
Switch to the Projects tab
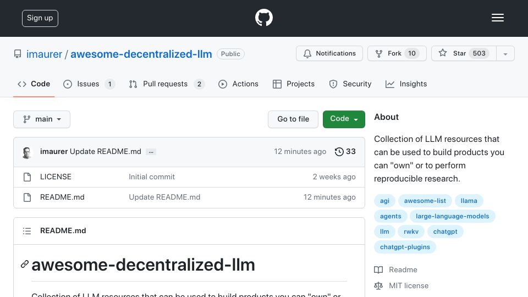[293, 84]
